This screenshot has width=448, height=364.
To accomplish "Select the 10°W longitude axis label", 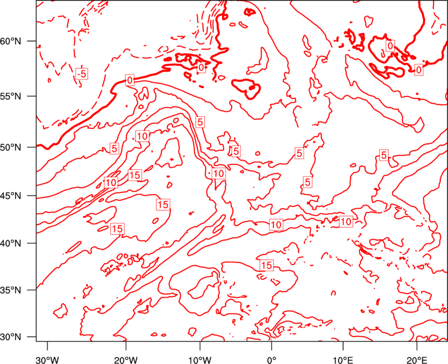I will point(200,360).
